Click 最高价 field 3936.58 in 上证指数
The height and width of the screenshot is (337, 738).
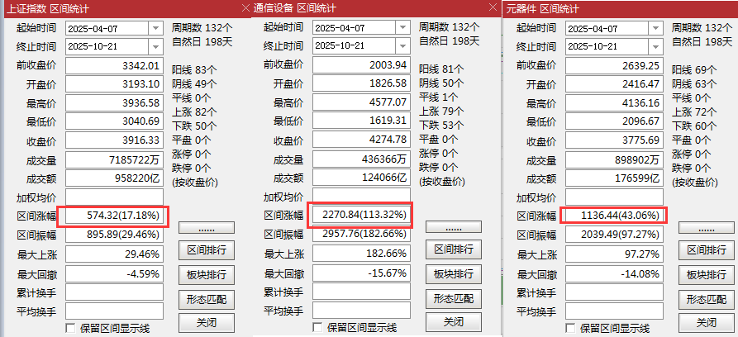click(x=114, y=103)
